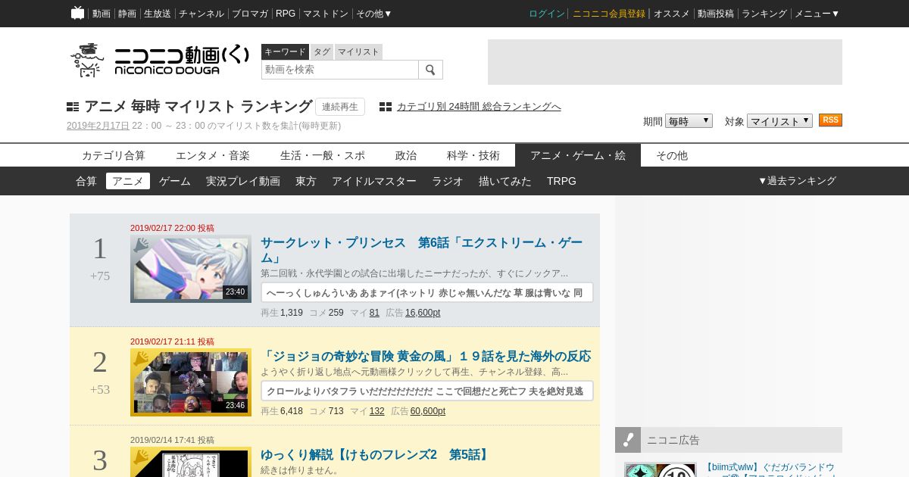This screenshot has width=909, height=477.
Task: Click the マイ count 132 link
Action: [x=376, y=411]
